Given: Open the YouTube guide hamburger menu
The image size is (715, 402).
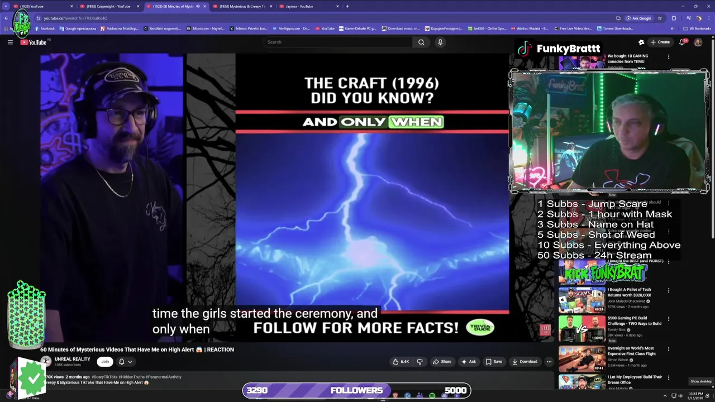Looking at the screenshot, I should coord(10,42).
